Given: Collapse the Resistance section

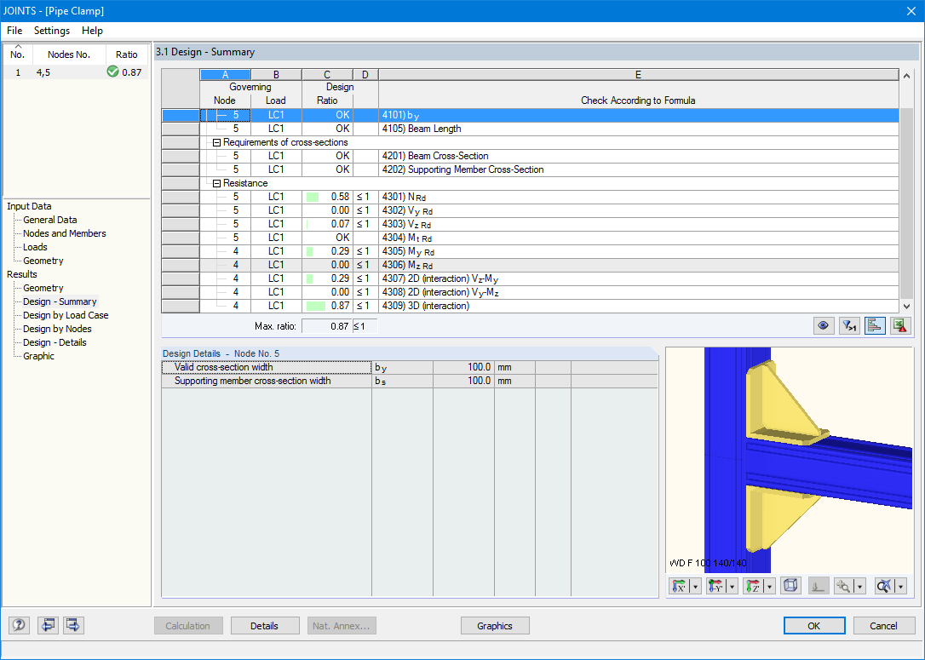Looking at the screenshot, I should 215,182.
